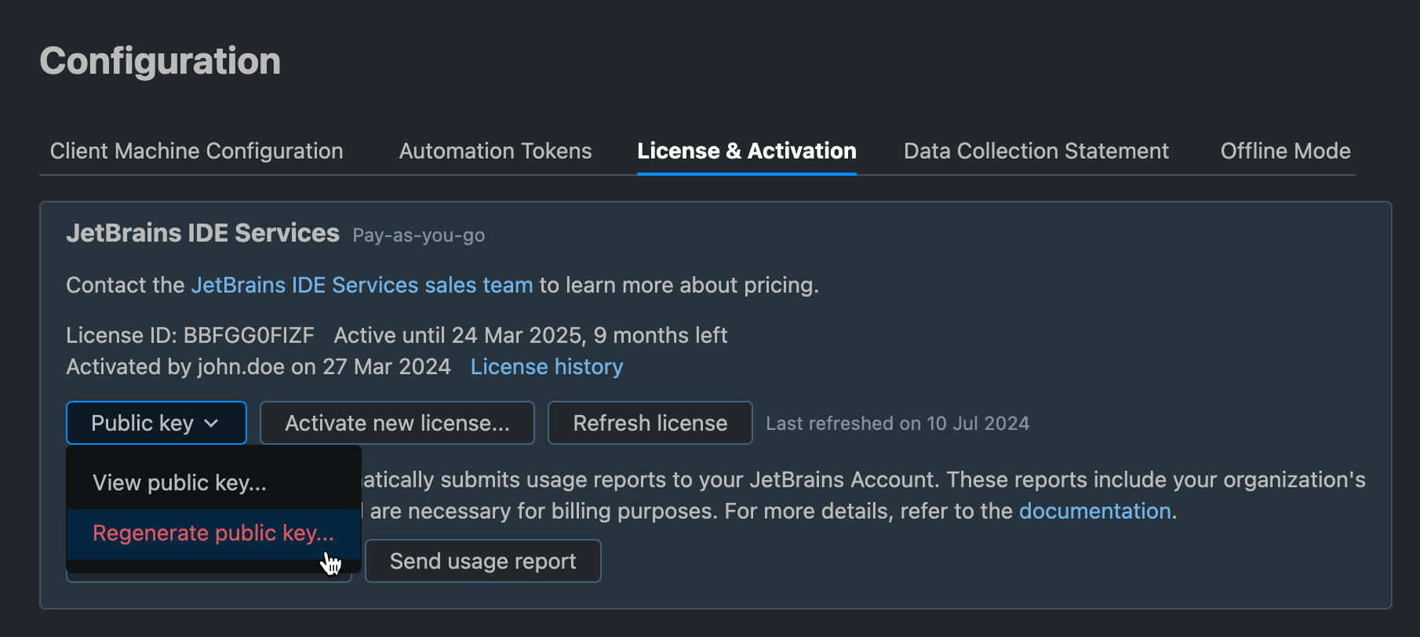This screenshot has height=637, width=1420.
Task: Choose View public key from the menu
Action: coord(180,482)
